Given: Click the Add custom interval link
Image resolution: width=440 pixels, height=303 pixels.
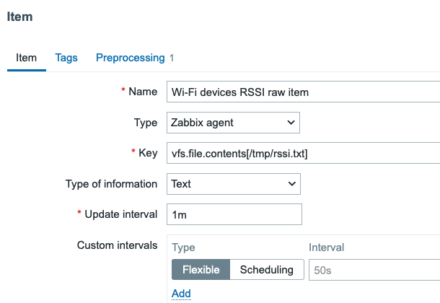Looking at the screenshot, I should coord(181,293).
